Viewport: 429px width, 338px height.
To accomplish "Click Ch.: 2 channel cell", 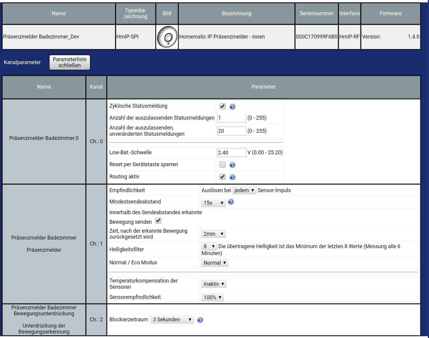I will click(x=96, y=320).
